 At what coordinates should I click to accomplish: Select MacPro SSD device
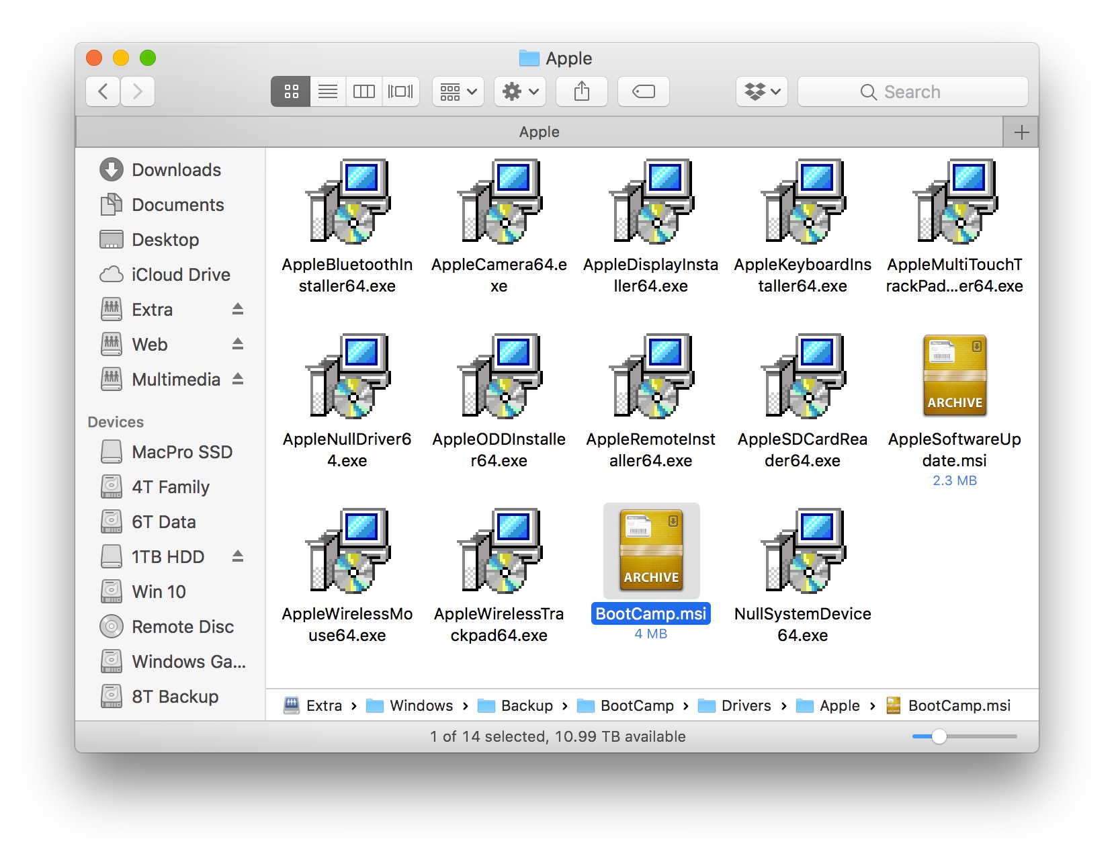[x=166, y=452]
